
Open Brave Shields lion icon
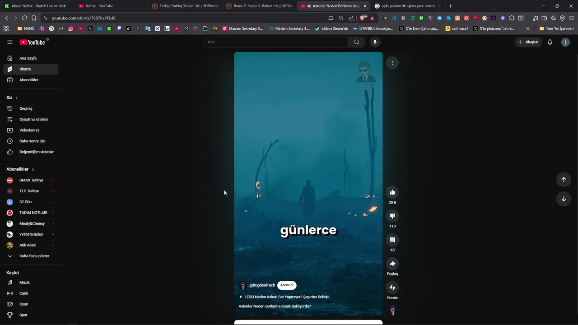point(363,18)
